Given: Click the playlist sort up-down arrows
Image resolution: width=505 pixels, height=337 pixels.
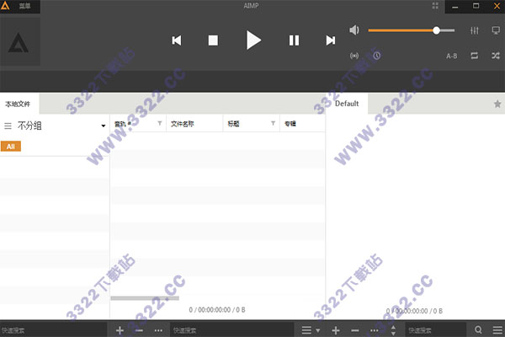Looking at the screenshot, I should click(393, 330).
